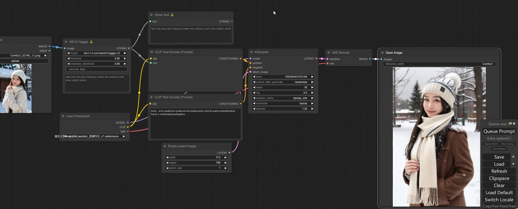Open the sampler_name dropdown in KSampler
518x209 pixels.
click(x=283, y=98)
